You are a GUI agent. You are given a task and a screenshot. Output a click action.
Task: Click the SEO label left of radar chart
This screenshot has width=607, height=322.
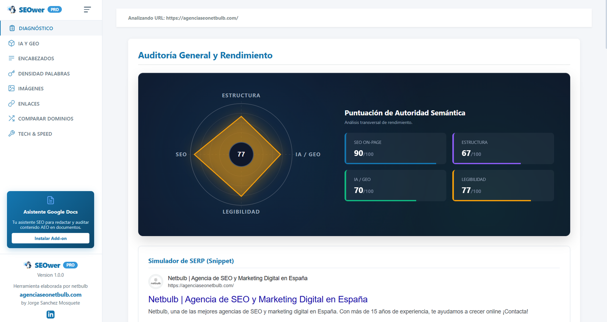(181, 154)
